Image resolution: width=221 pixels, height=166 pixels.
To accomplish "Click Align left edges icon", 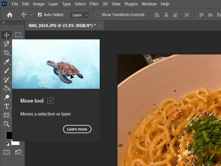I will [x=157, y=15].
